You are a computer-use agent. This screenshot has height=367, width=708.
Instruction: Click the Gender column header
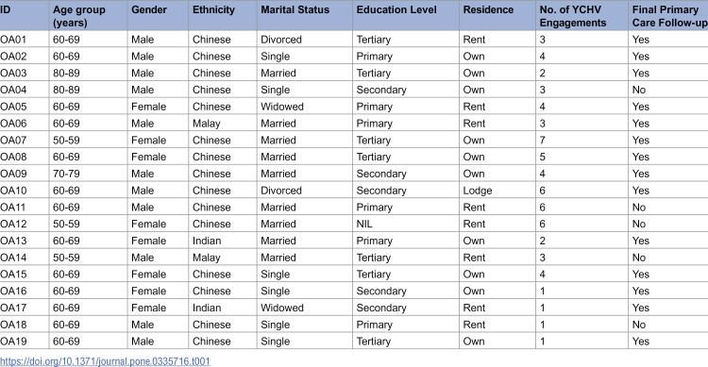(x=158, y=16)
